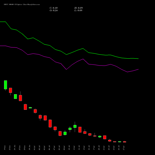Image resolution: width=155 pixels, height=155 pixels.
Task: Select the red candlestick for 15 Jul
Action: click(x=85, y=133)
